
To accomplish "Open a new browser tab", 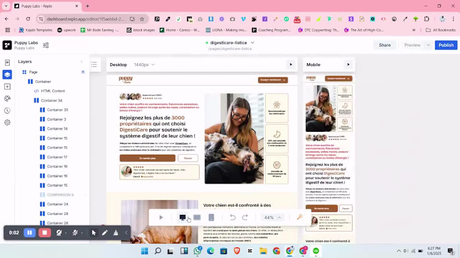I will pos(87,6).
